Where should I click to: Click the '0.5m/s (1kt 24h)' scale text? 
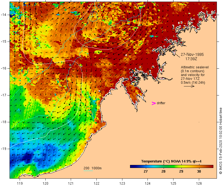[x=193, y=83]
